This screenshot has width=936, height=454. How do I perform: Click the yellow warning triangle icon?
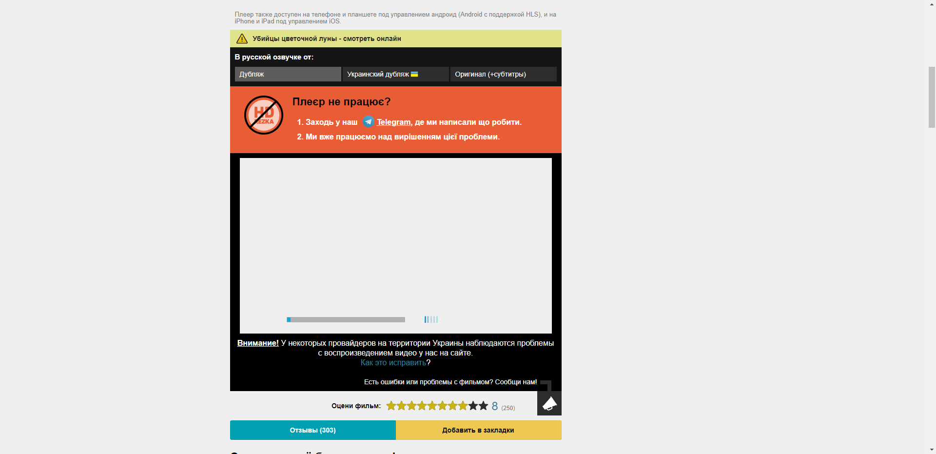(242, 39)
